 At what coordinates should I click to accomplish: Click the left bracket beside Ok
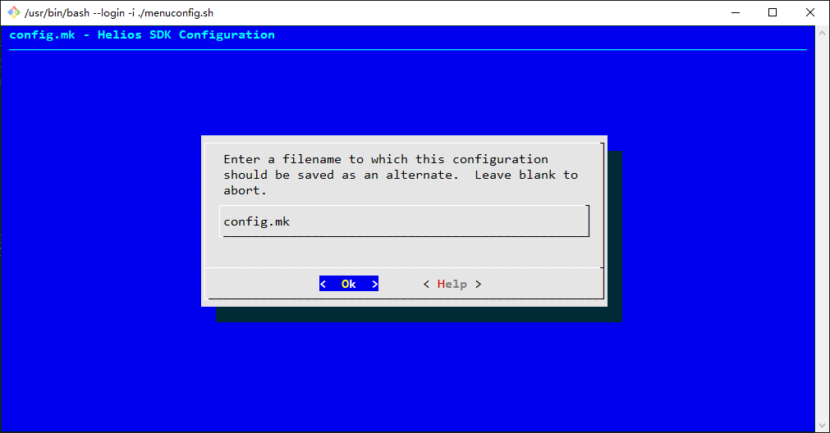pos(323,284)
